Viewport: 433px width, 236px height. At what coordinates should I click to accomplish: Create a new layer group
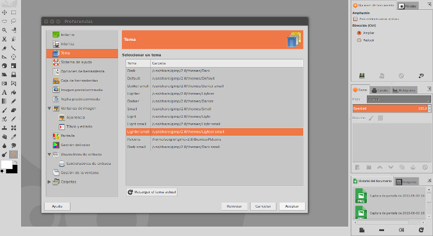point(369,167)
